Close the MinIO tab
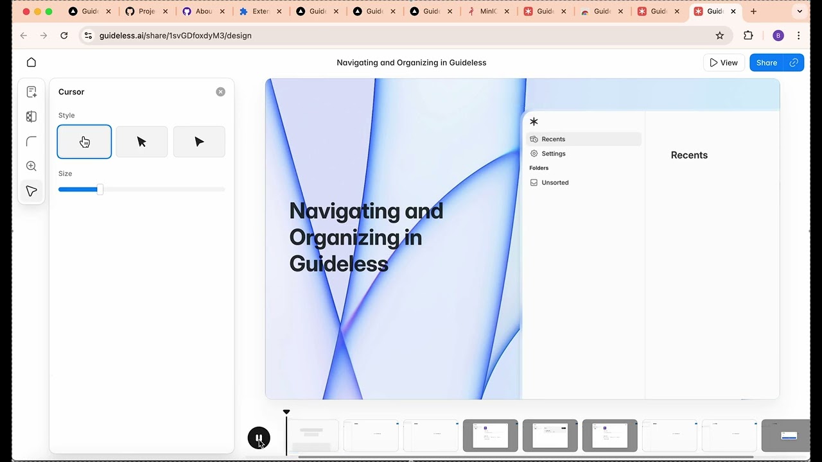This screenshot has width=822, height=462. pyautogui.click(x=506, y=12)
